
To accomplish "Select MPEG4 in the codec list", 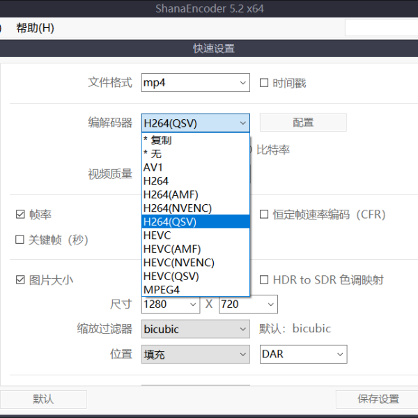I will coord(195,290).
